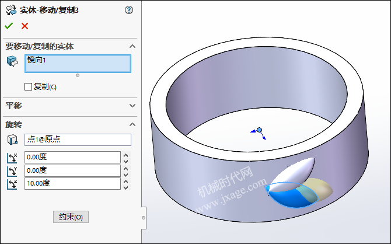Click the selection list resize handle dot
The height and width of the screenshot is (244, 391).
(x=78, y=75)
